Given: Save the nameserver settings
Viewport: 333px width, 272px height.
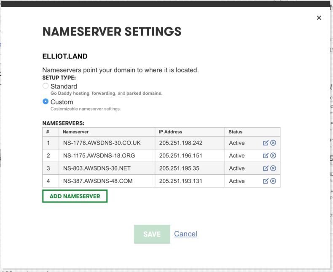Looking at the screenshot, I should [x=152, y=234].
